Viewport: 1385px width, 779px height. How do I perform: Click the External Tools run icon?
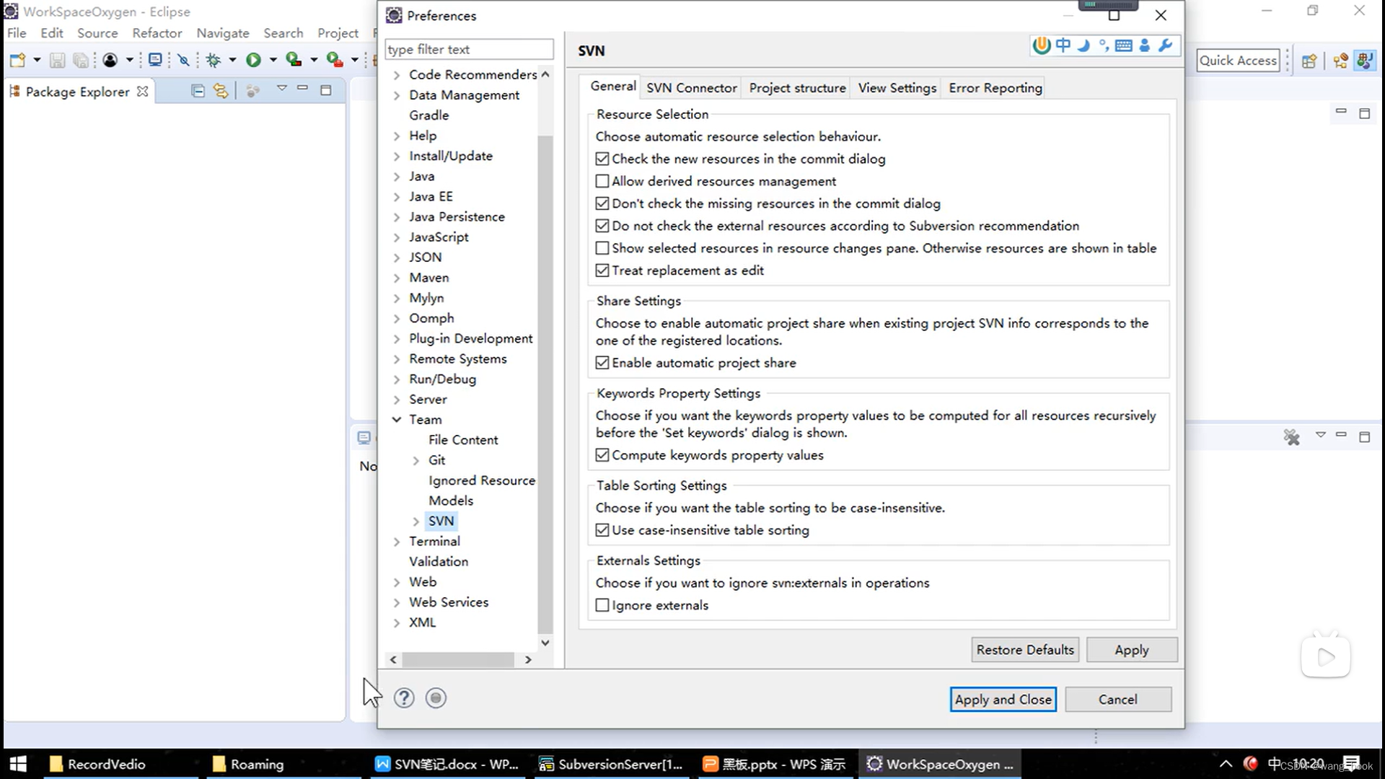coord(334,61)
